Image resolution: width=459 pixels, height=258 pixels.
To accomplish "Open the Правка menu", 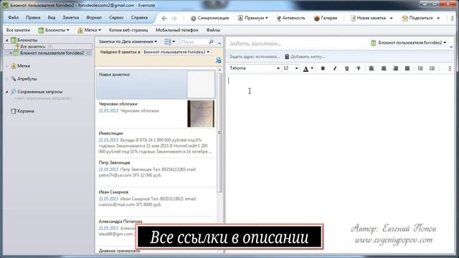I will 33,17.
